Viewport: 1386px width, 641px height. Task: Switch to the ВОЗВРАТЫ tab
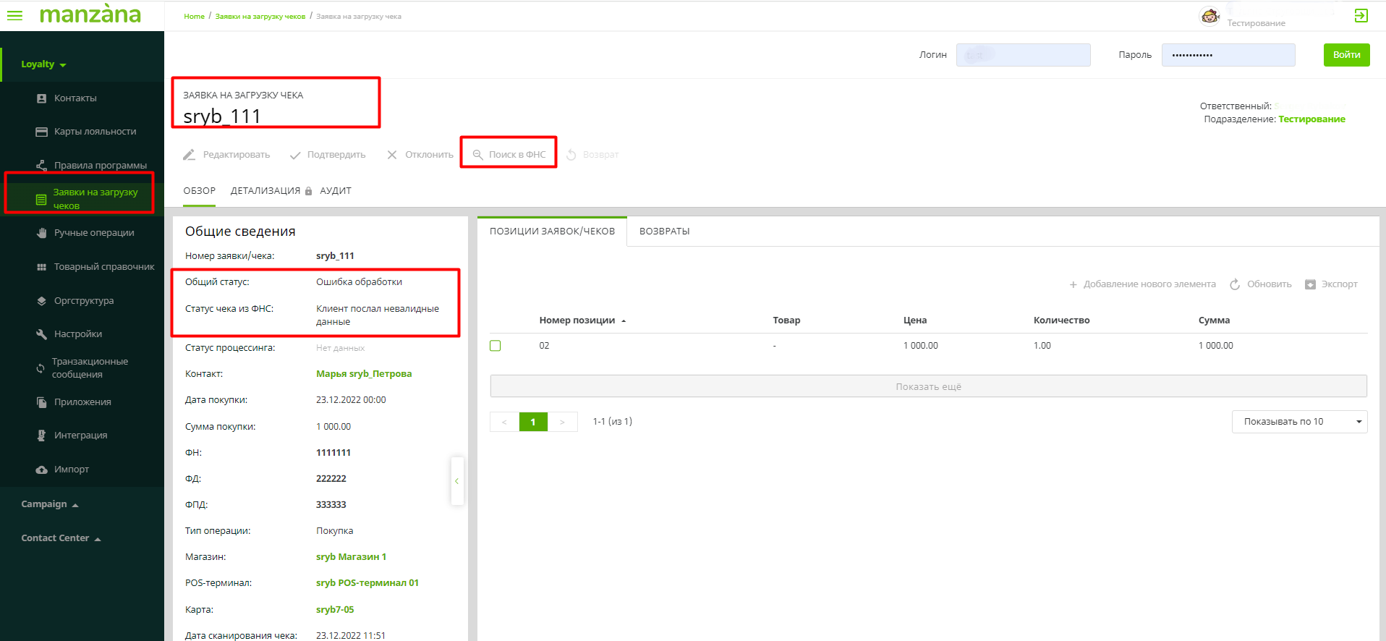click(664, 232)
